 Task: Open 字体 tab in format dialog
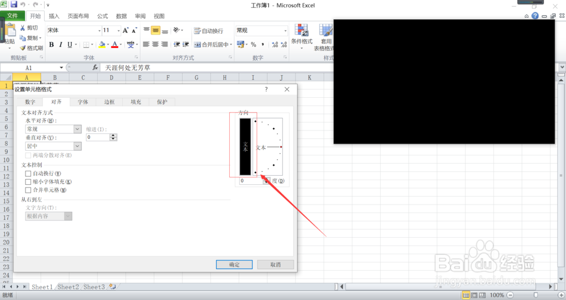pyautogui.click(x=83, y=102)
